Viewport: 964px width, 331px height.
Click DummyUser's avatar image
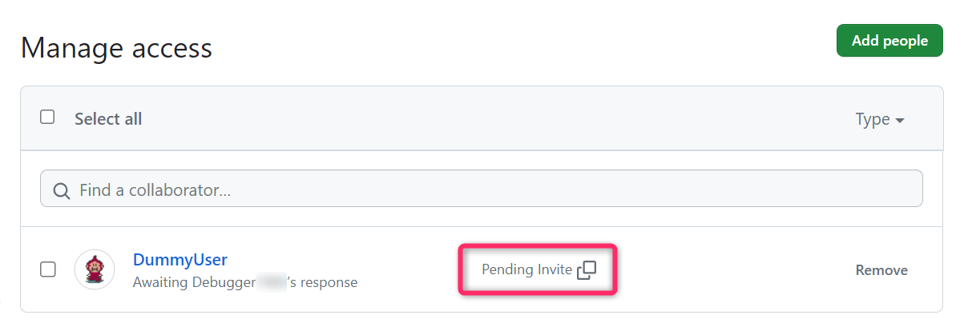coord(94,269)
